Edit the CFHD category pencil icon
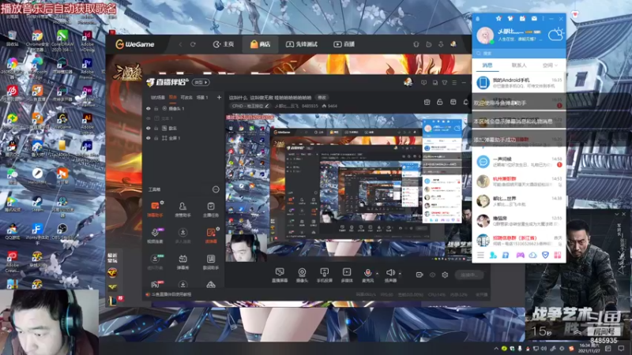This screenshot has width=632, height=355. pos(266,106)
